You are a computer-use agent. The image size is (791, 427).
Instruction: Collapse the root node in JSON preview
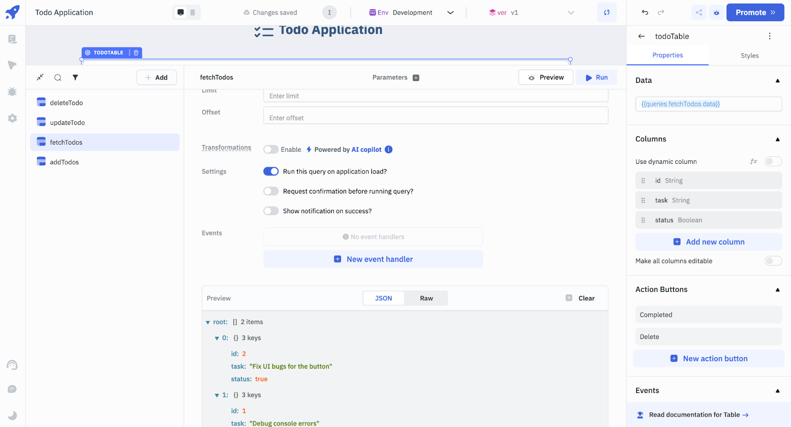click(x=208, y=322)
